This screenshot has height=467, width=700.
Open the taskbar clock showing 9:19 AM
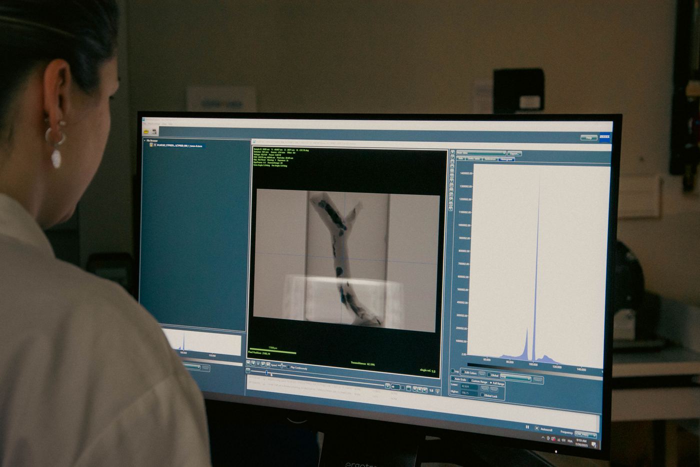(x=581, y=442)
